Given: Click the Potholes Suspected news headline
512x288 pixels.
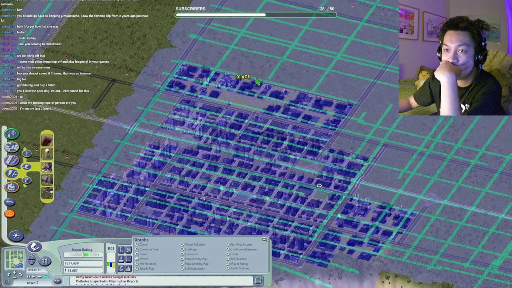Looking at the screenshot, I should (107, 281).
